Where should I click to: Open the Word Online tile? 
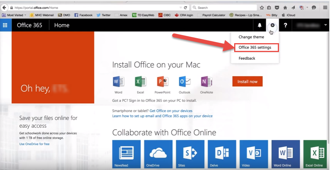[286, 154]
